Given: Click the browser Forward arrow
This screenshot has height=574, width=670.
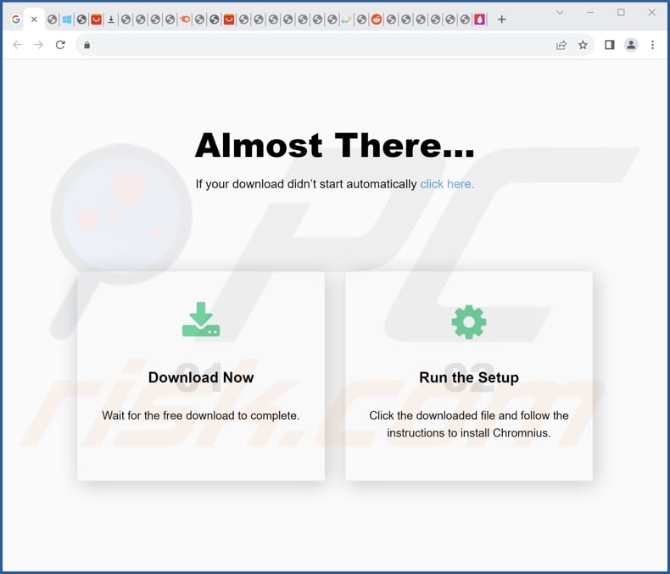Looking at the screenshot, I should (x=39, y=45).
